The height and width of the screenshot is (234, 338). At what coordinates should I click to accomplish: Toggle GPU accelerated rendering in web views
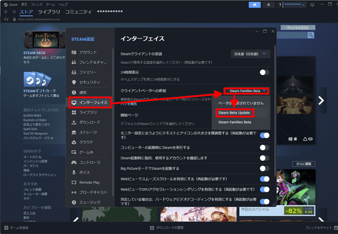click(264, 189)
